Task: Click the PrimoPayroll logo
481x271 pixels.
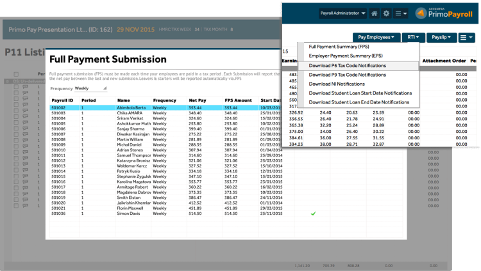Action: [444, 13]
